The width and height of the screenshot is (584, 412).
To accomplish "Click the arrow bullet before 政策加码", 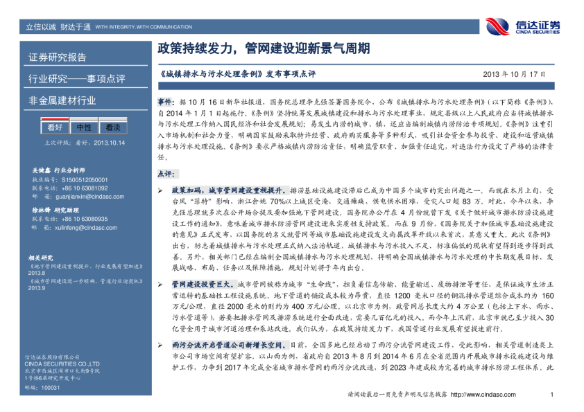I will 160,190.
